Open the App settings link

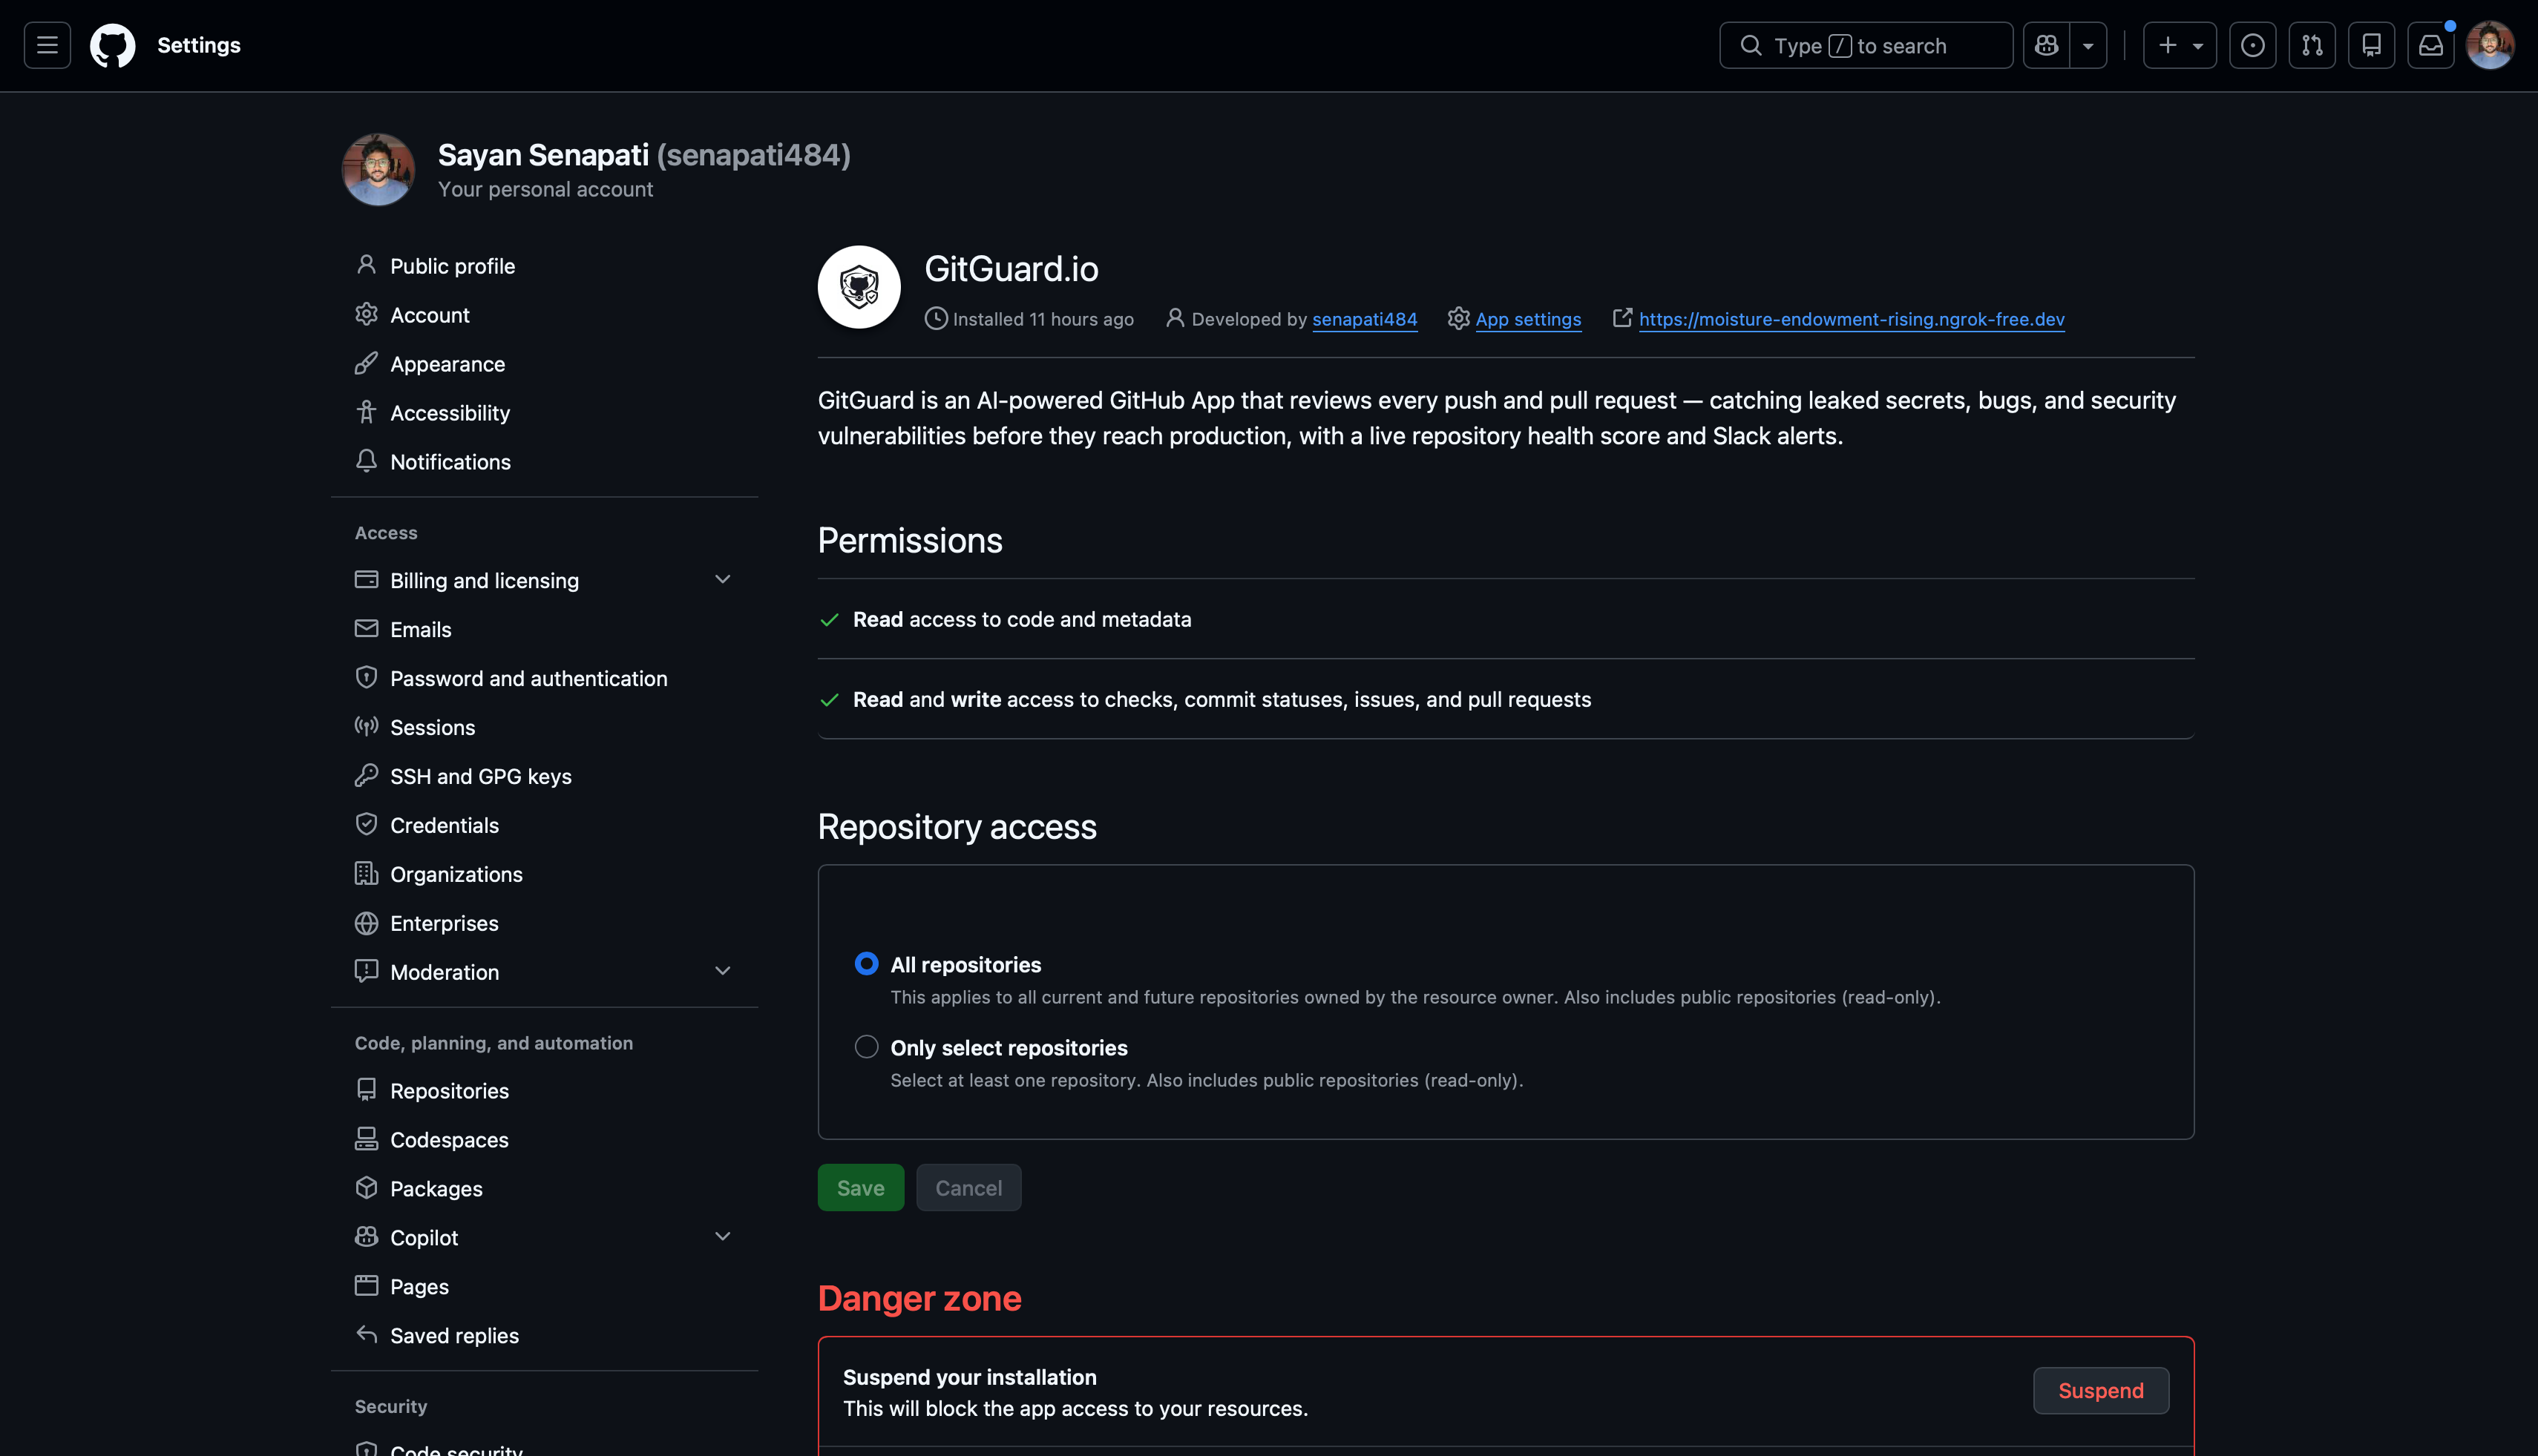coord(1529,319)
